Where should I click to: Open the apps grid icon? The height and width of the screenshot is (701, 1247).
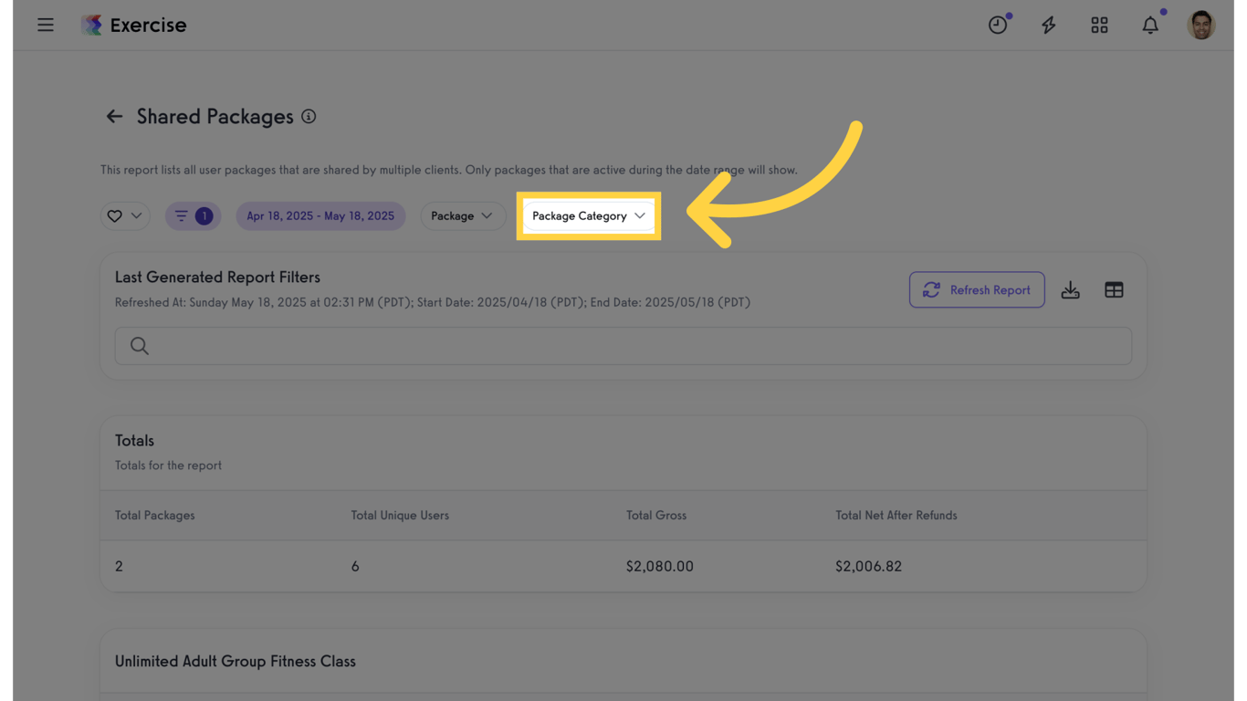1099,25
